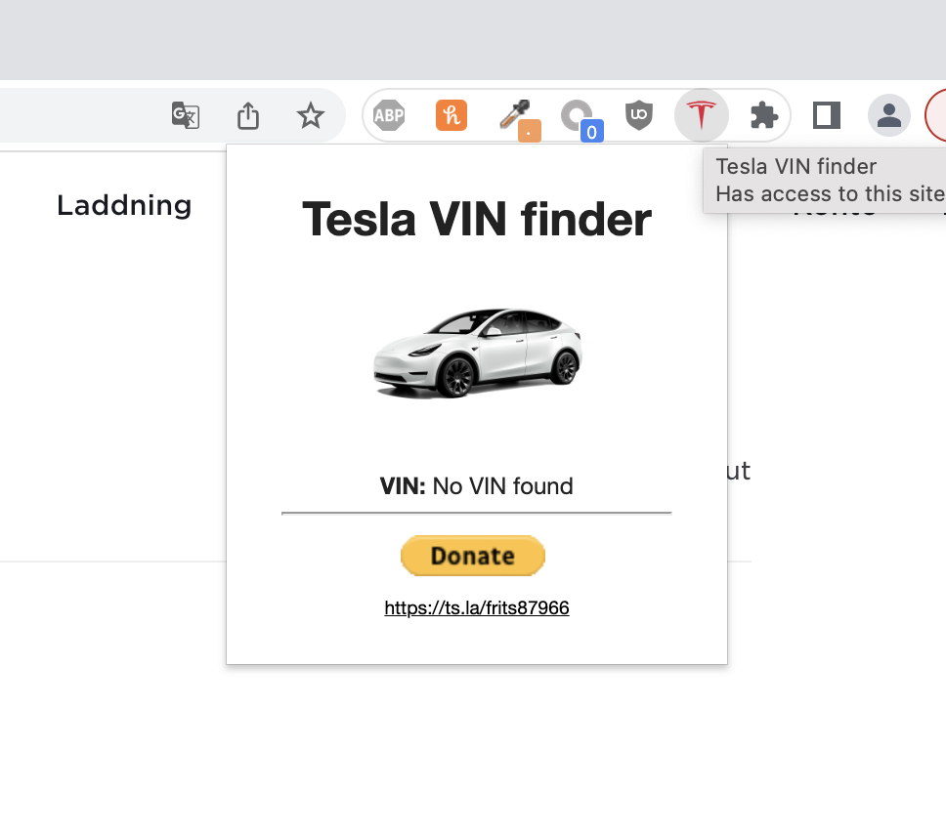Click the Tesla VIN finder extension icon
The image size is (946, 834).
click(701, 115)
